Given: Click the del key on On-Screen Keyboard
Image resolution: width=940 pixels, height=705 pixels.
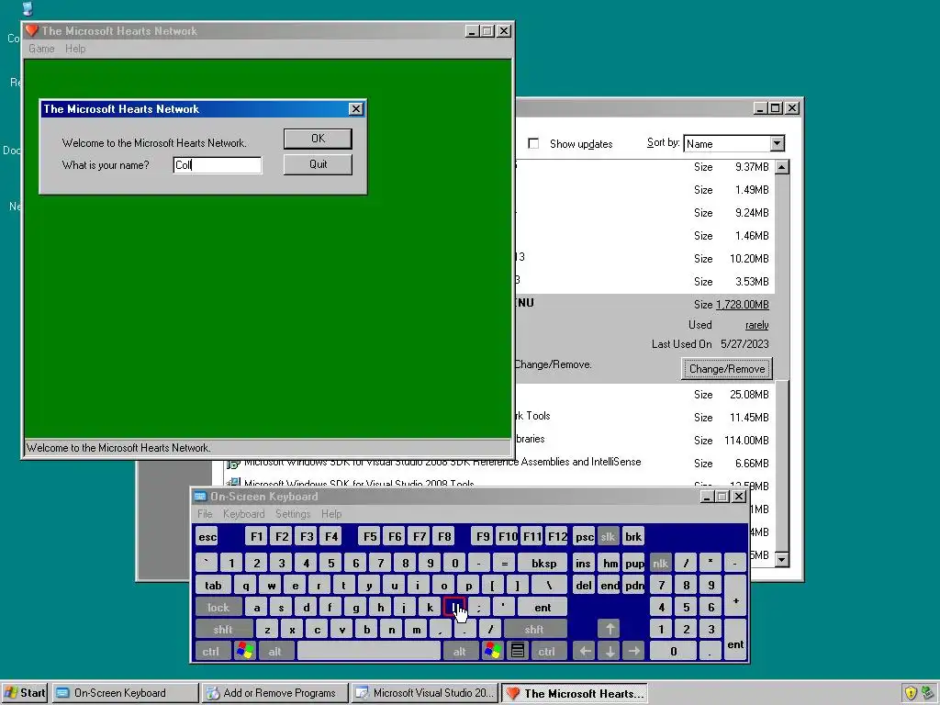Looking at the screenshot, I should (x=584, y=585).
